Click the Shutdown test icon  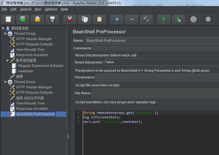(208, 19)
